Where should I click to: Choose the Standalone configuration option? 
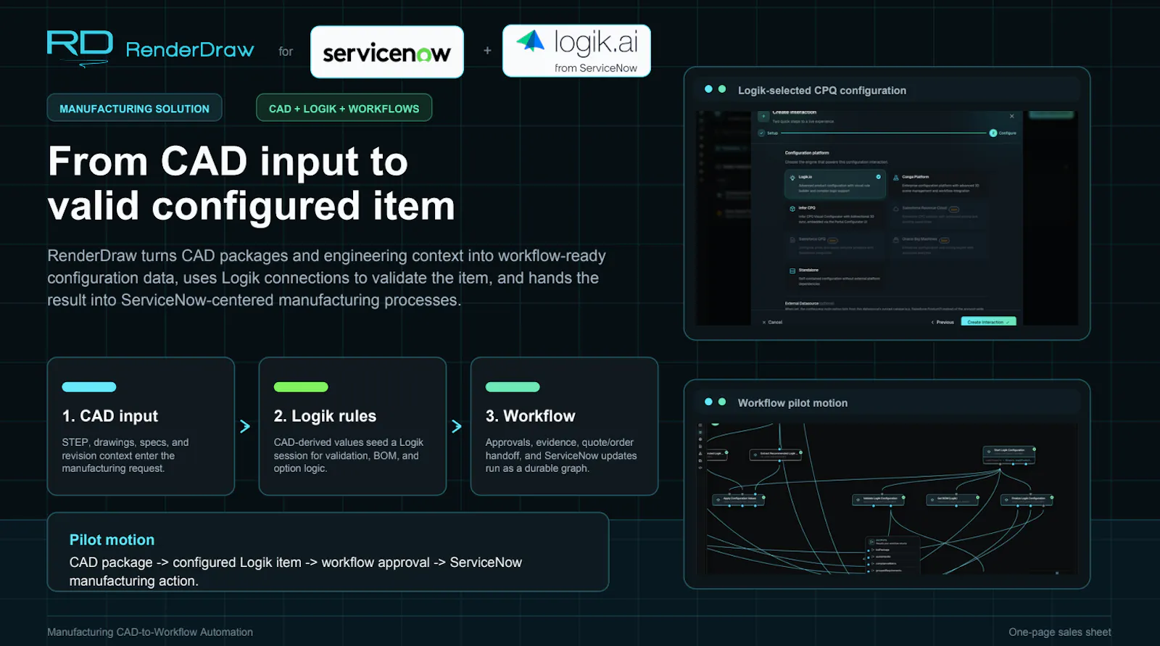point(835,277)
